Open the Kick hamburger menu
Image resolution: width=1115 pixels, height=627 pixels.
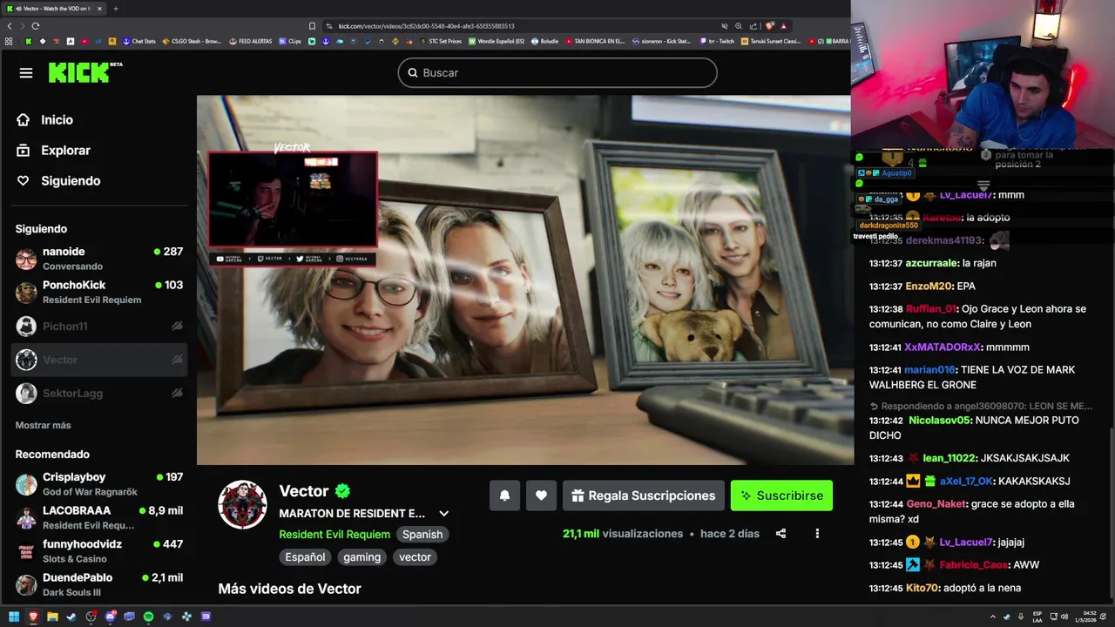click(x=25, y=73)
